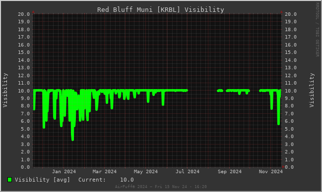This screenshot has height=192, width=322.
Task: Click the Visibility [avg] legend text
Action: point(42,180)
